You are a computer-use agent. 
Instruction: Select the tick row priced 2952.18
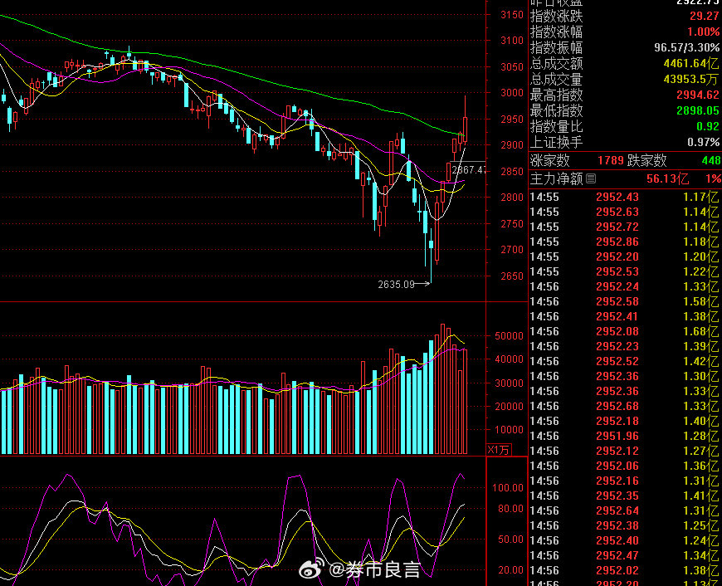(x=625, y=421)
